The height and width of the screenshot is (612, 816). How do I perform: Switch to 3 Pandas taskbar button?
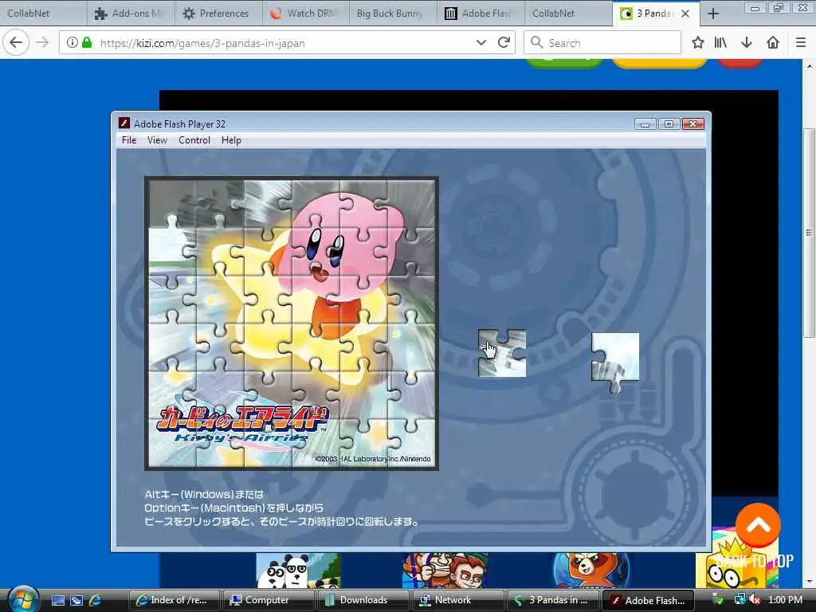pyautogui.click(x=552, y=600)
